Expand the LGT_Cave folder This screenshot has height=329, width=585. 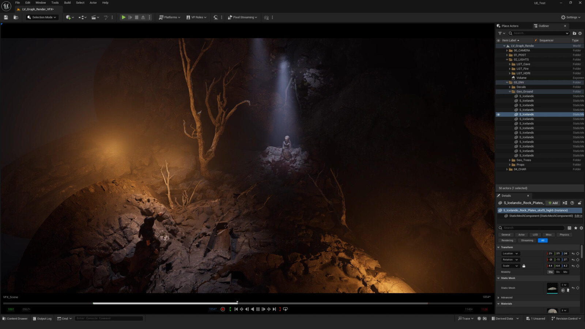510,64
